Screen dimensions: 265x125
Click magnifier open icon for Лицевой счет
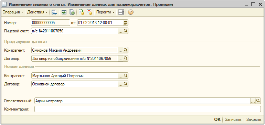coord(126,31)
